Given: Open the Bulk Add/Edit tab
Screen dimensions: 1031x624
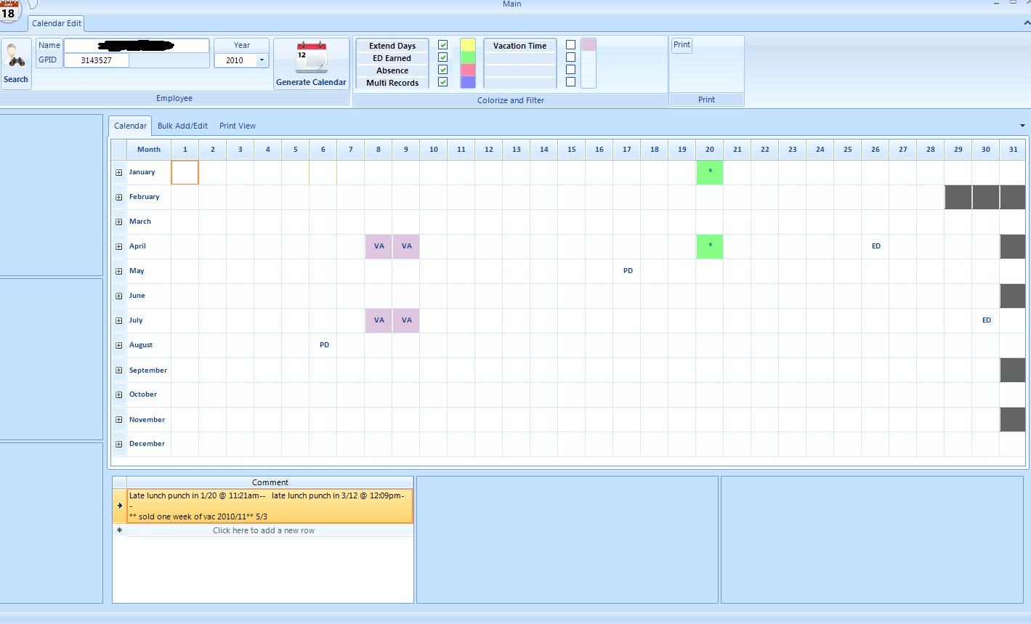Looking at the screenshot, I should (x=182, y=126).
